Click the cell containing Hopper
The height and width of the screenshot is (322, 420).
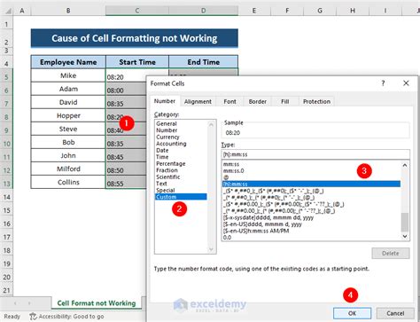click(68, 115)
